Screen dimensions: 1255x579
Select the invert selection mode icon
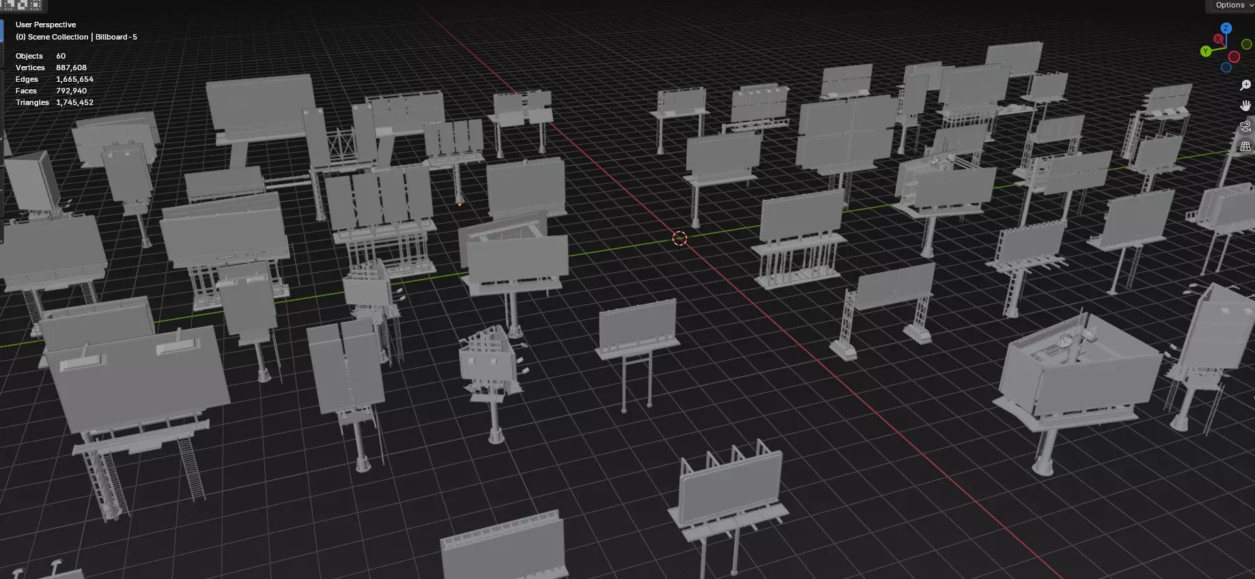[23, 5]
